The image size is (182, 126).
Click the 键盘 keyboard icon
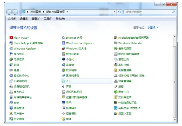(11, 70)
